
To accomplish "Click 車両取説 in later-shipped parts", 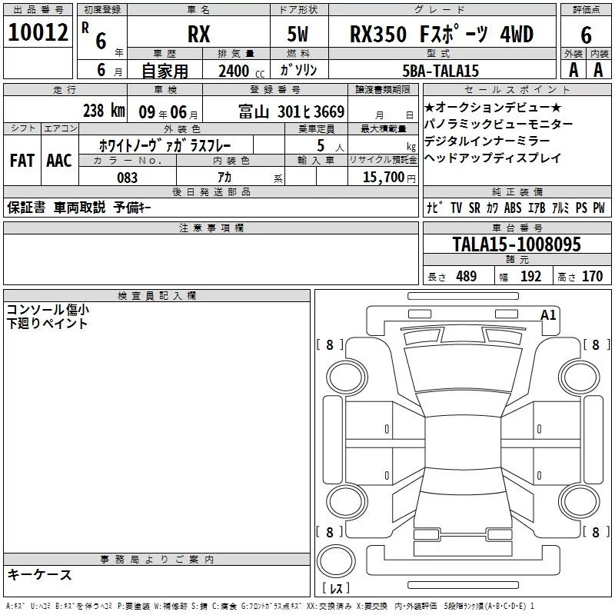I will (80, 208).
